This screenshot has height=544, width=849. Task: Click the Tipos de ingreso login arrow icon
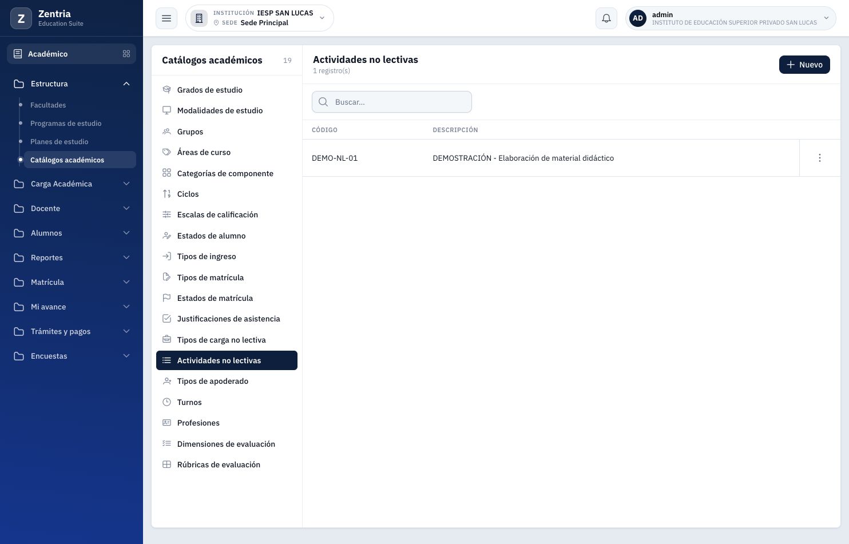pos(166,256)
